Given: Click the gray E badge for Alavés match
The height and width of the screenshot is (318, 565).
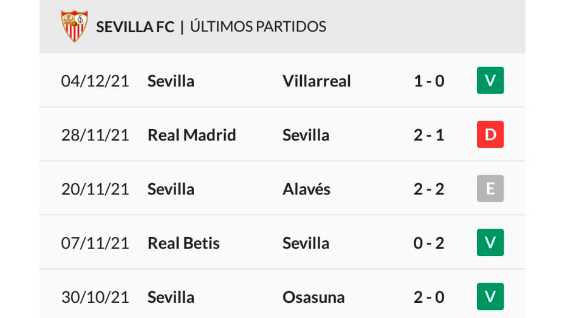Looking at the screenshot, I should (x=490, y=189).
